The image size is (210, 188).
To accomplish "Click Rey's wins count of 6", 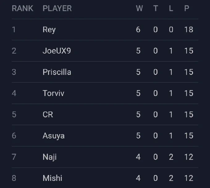I will coord(138,30).
